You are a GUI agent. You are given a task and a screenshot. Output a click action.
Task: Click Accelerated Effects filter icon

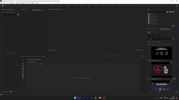[x=168, y=12]
